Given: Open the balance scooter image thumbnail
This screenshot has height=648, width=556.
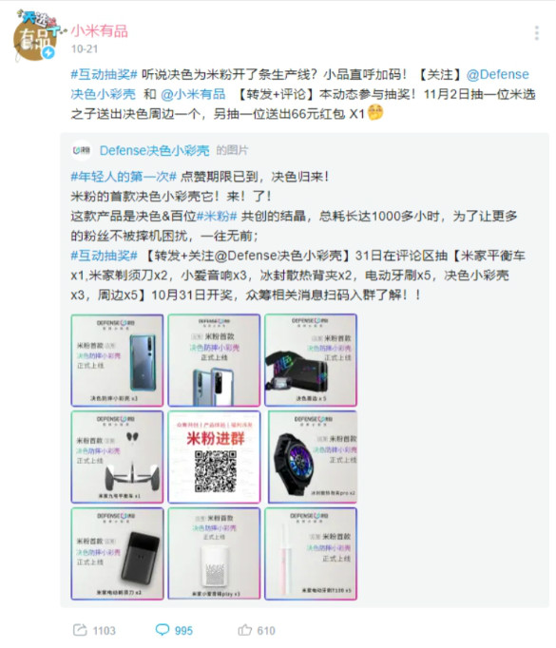Looking at the screenshot, I should tap(118, 457).
